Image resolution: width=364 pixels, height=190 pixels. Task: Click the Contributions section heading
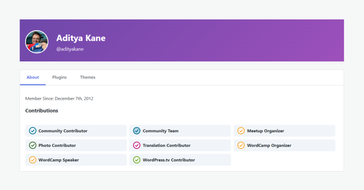[x=42, y=111]
